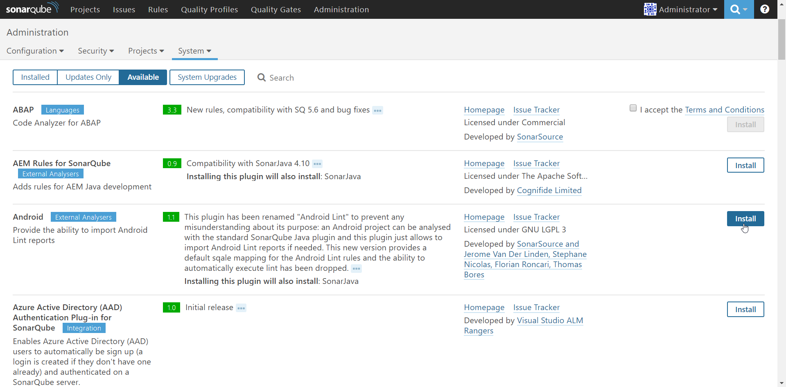Screen dimensions: 786x387
Task: Switch to the Updates Only tab
Action: click(x=88, y=77)
